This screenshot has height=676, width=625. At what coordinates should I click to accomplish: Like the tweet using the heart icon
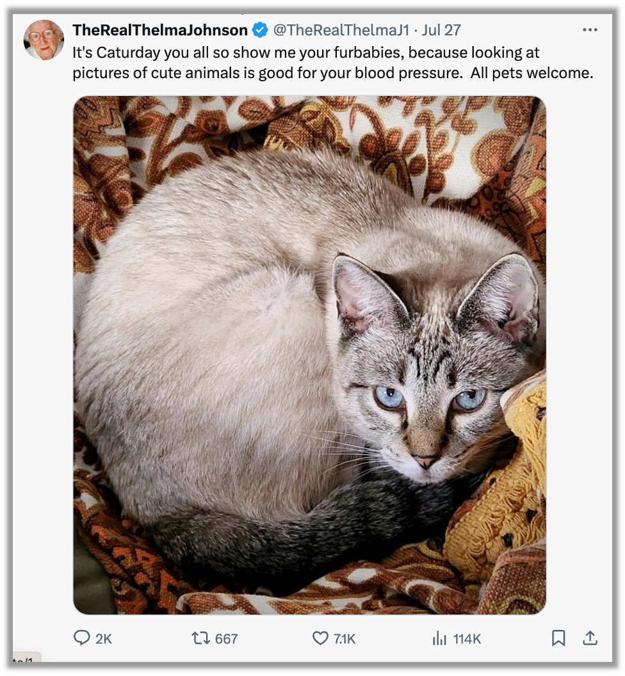320,638
